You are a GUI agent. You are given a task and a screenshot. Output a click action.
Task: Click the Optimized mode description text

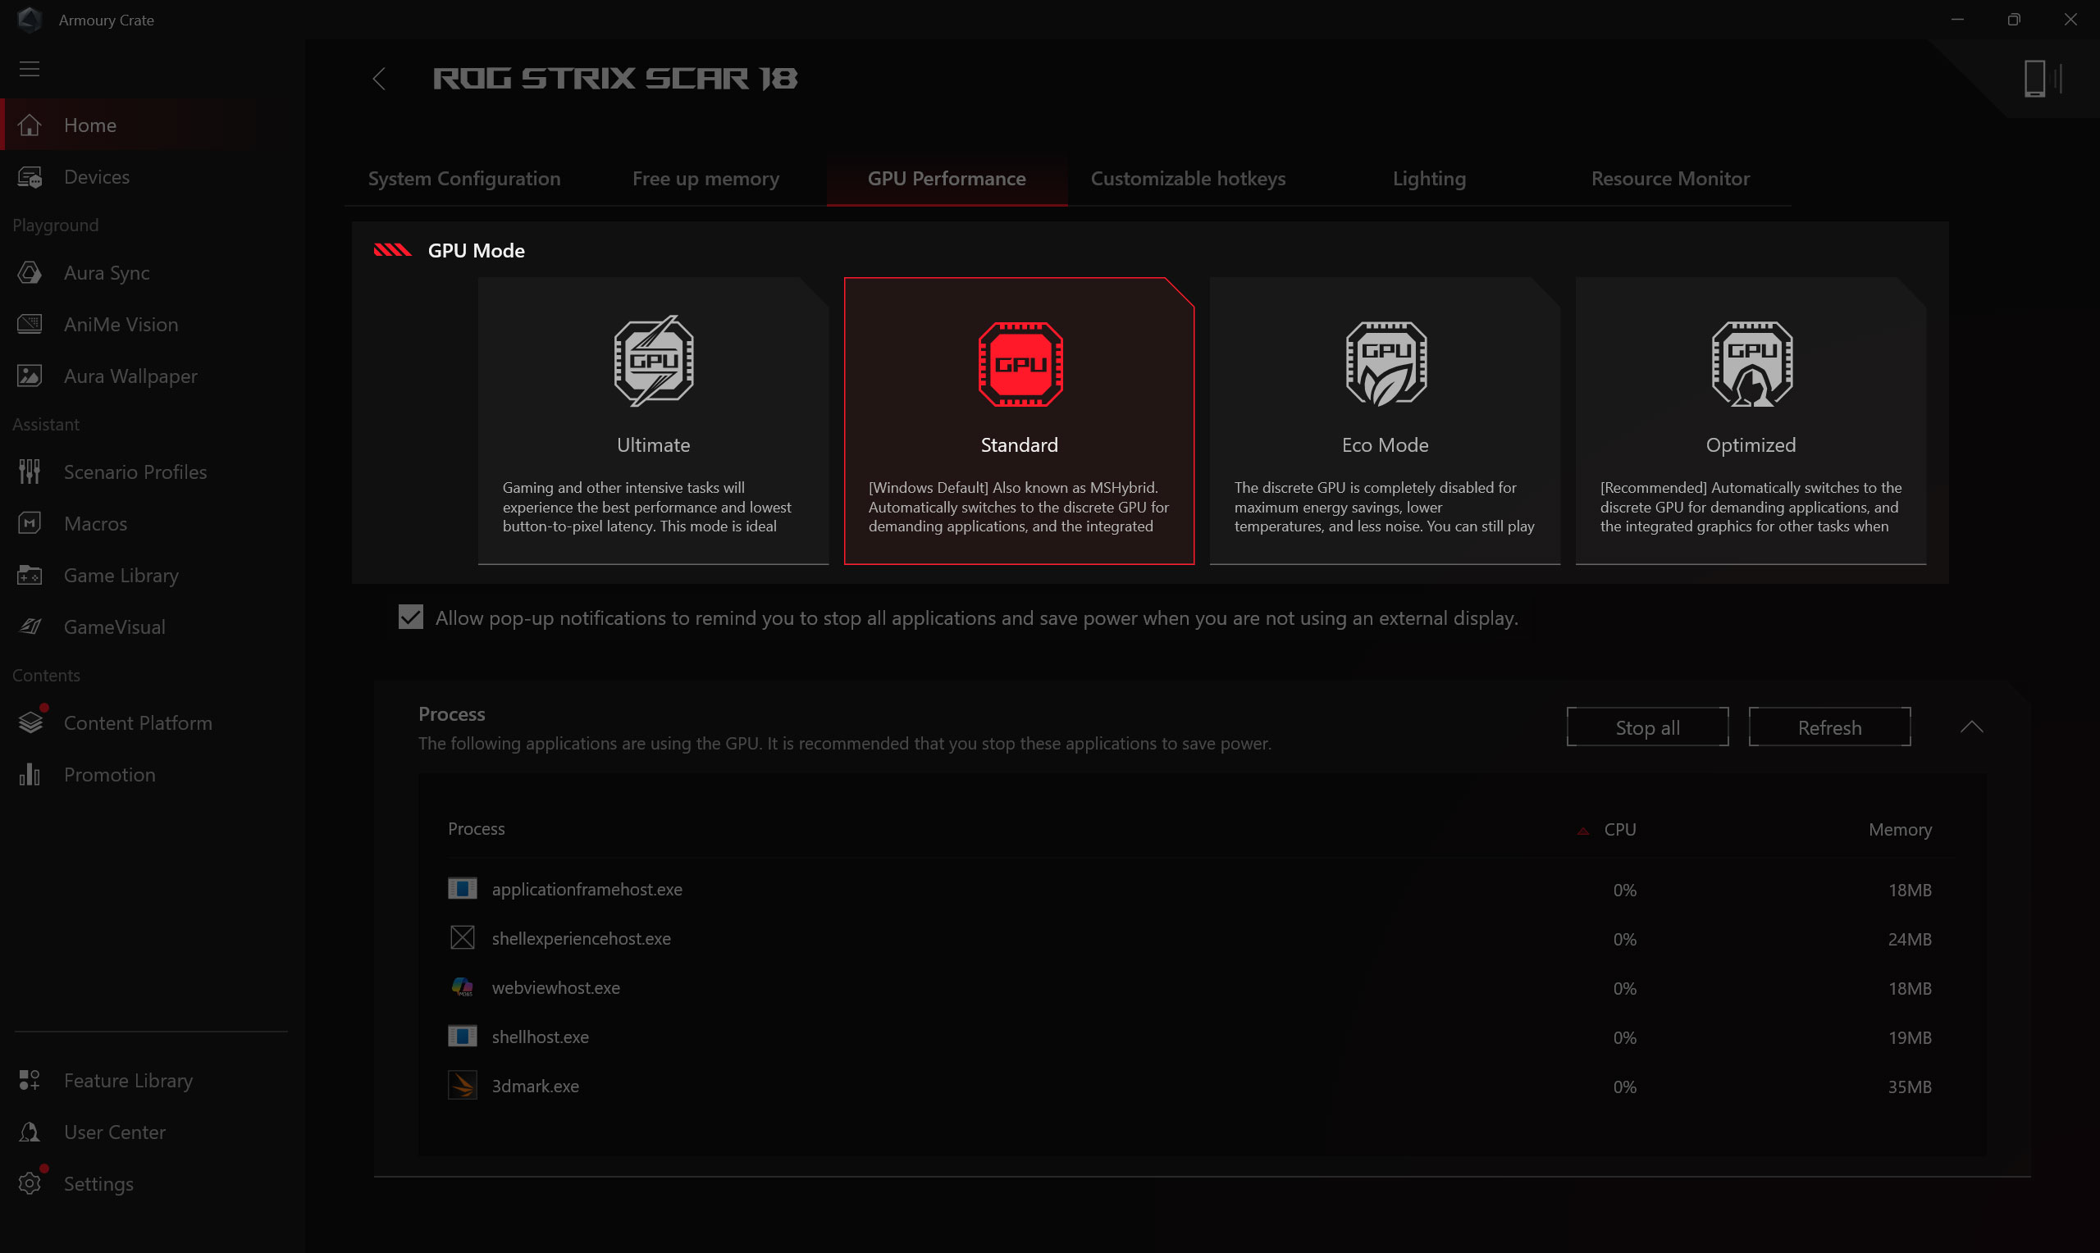pos(1751,507)
